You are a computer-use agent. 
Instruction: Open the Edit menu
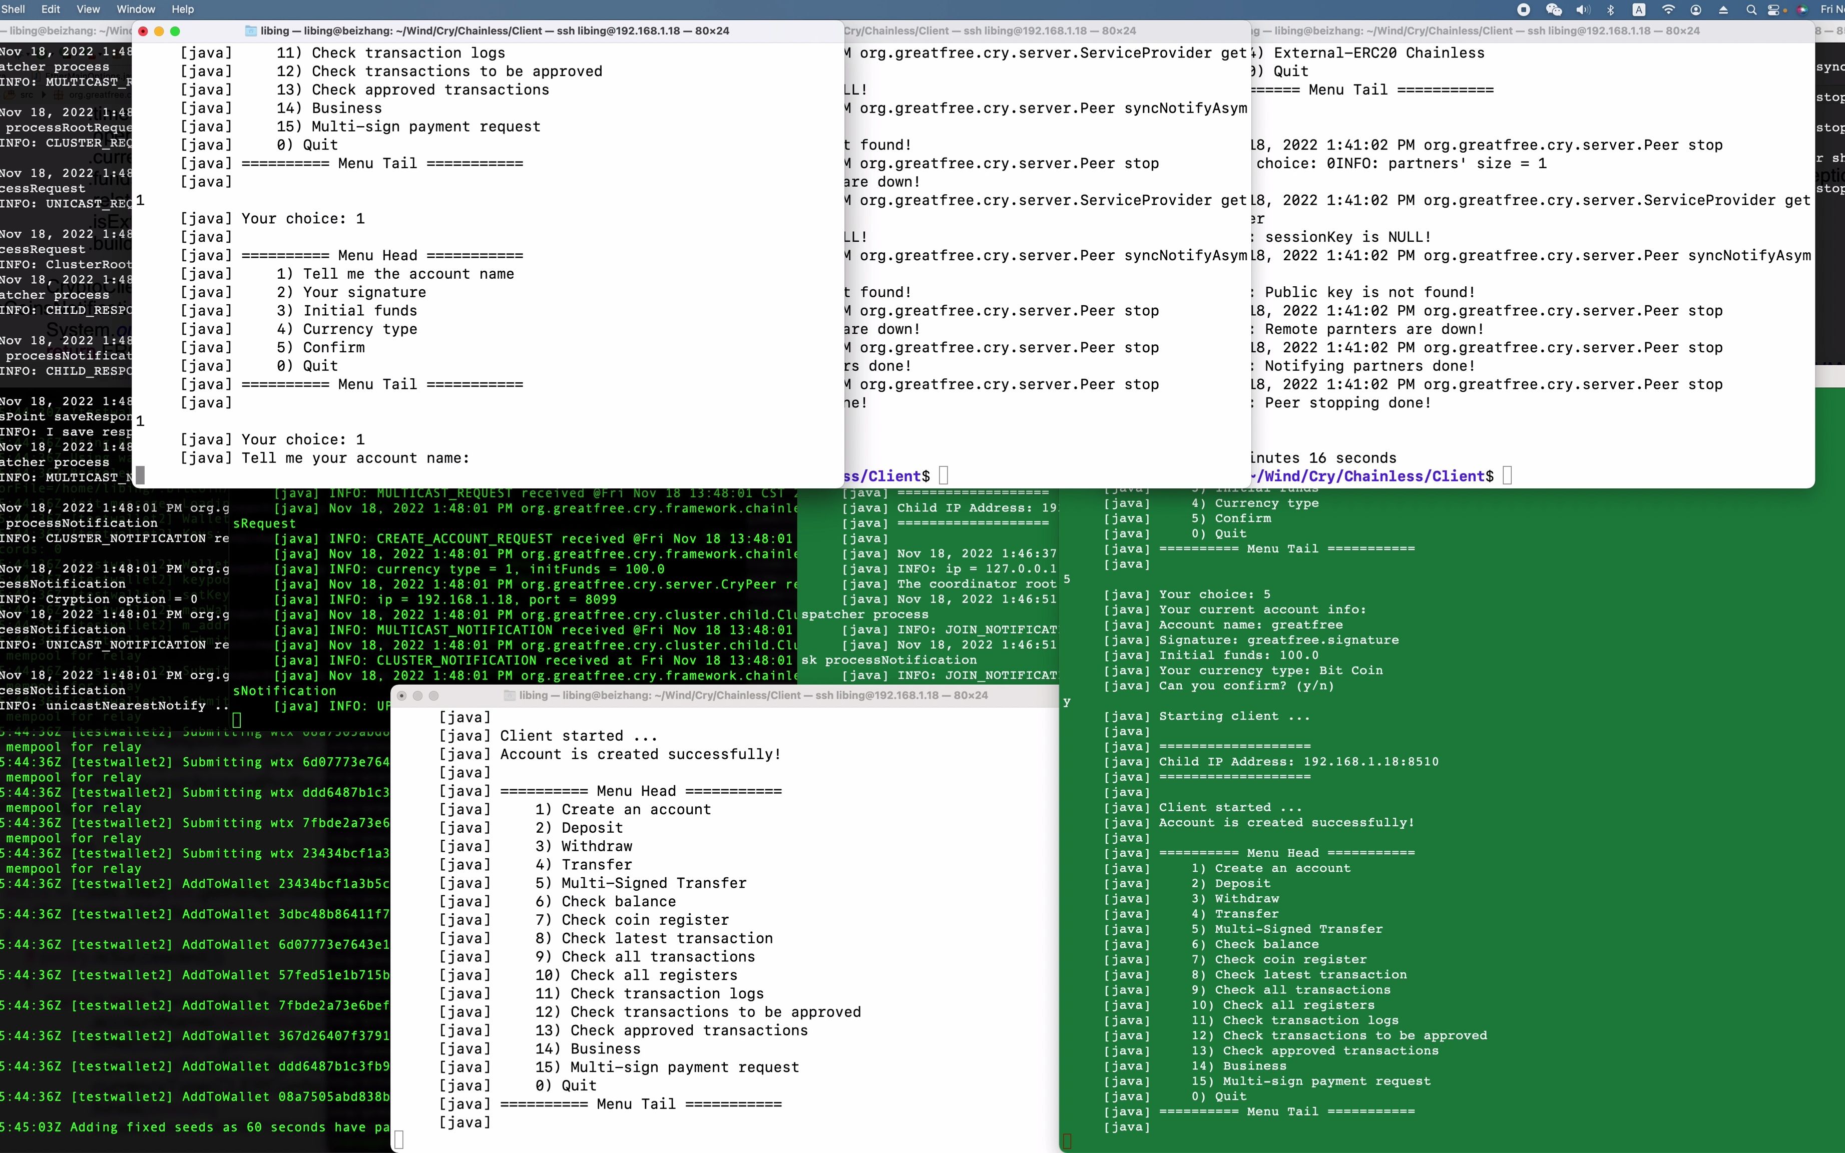click(x=51, y=9)
